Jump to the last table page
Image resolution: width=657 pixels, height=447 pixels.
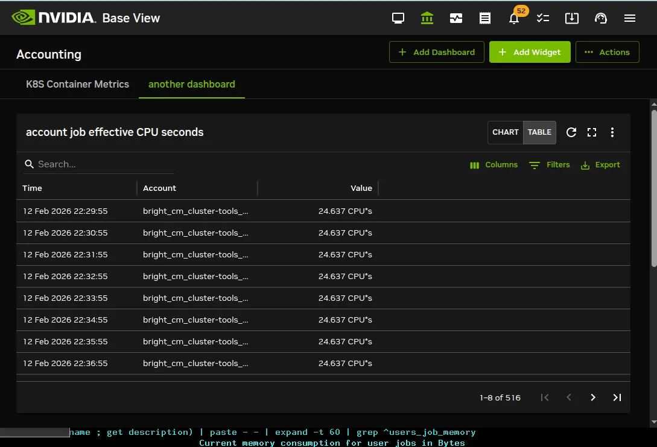(x=617, y=397)
